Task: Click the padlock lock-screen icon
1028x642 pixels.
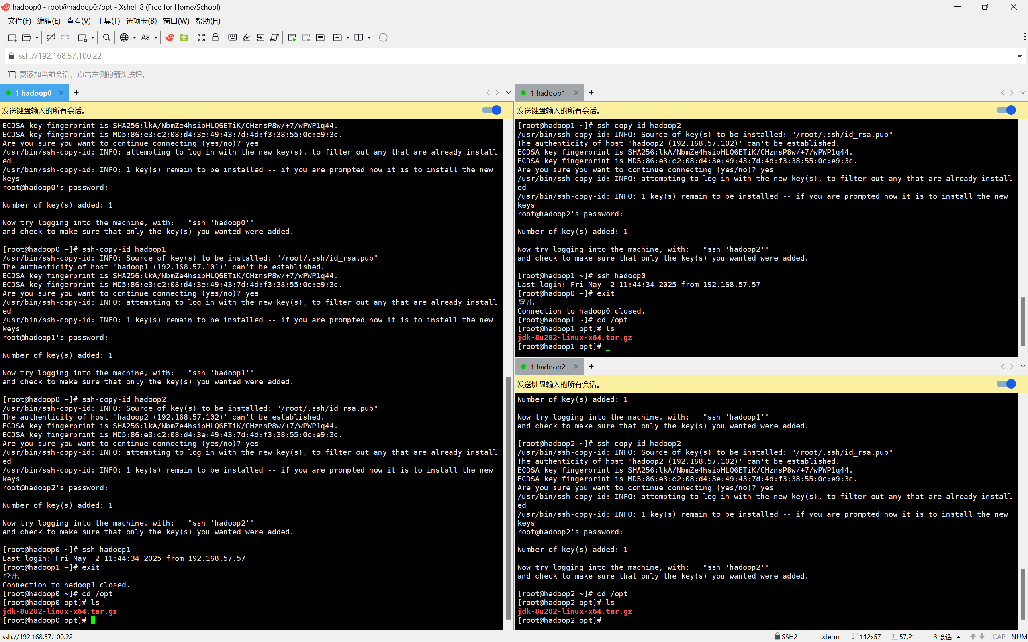Action: (215, 37)
